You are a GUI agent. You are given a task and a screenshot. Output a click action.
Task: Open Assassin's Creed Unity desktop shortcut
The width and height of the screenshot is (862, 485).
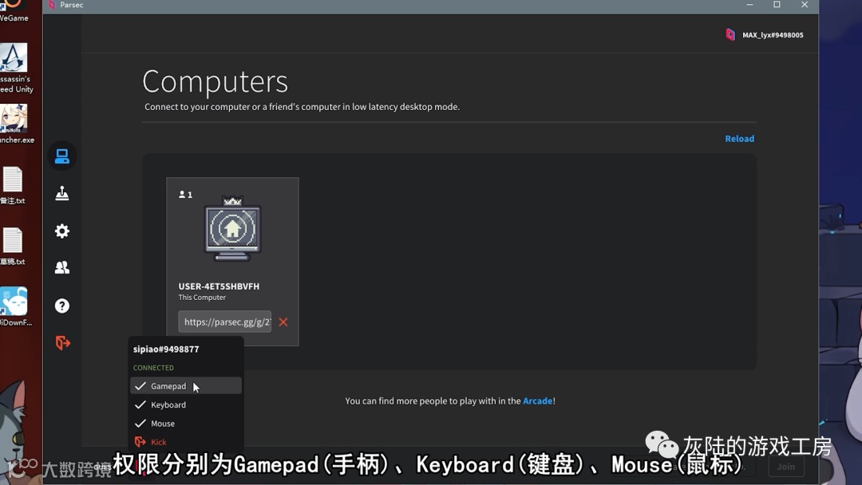pos(15,68)
